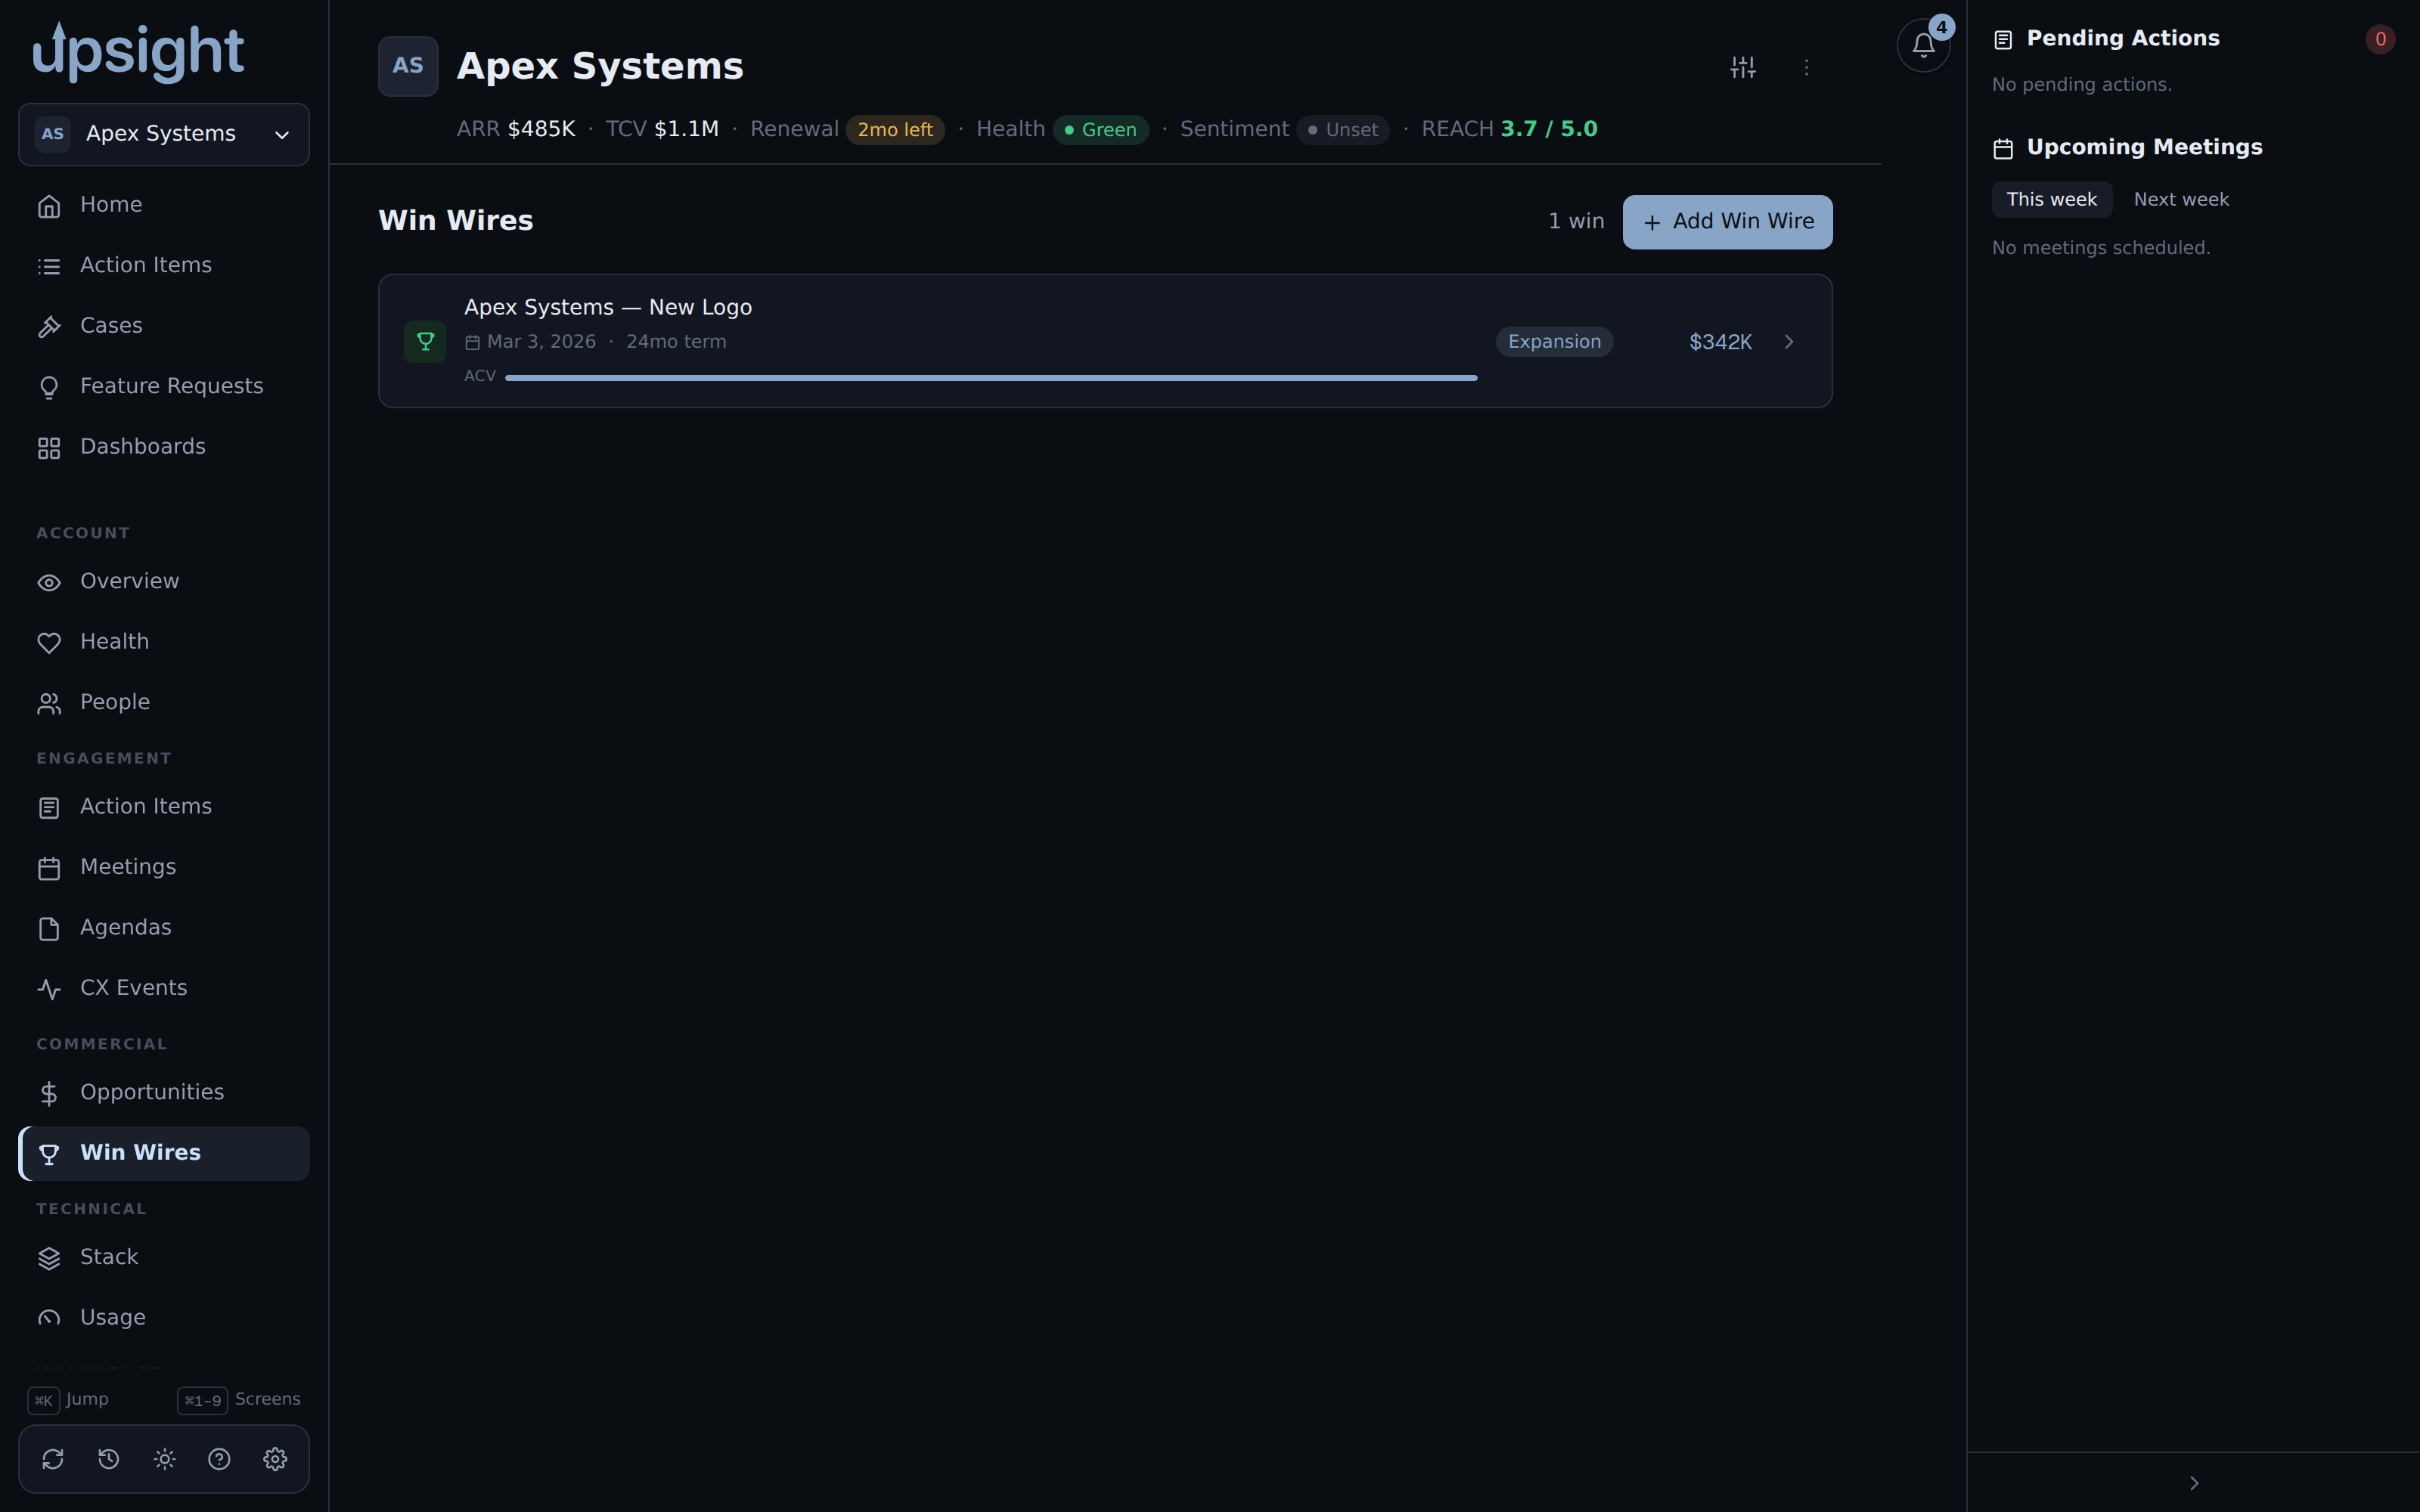This screenshot has height=1512, width=2420.
Task: Open the Usage page
Action: pos(164,1318)
